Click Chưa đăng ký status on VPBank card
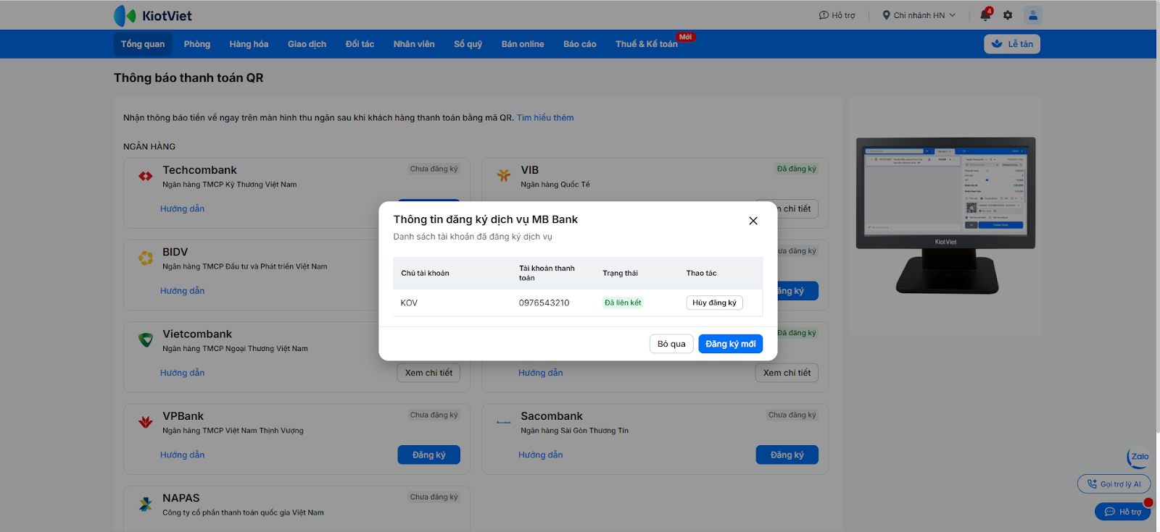Viewport: 1160px width, 532px height. pyautogui.click(x=434, y=415)
